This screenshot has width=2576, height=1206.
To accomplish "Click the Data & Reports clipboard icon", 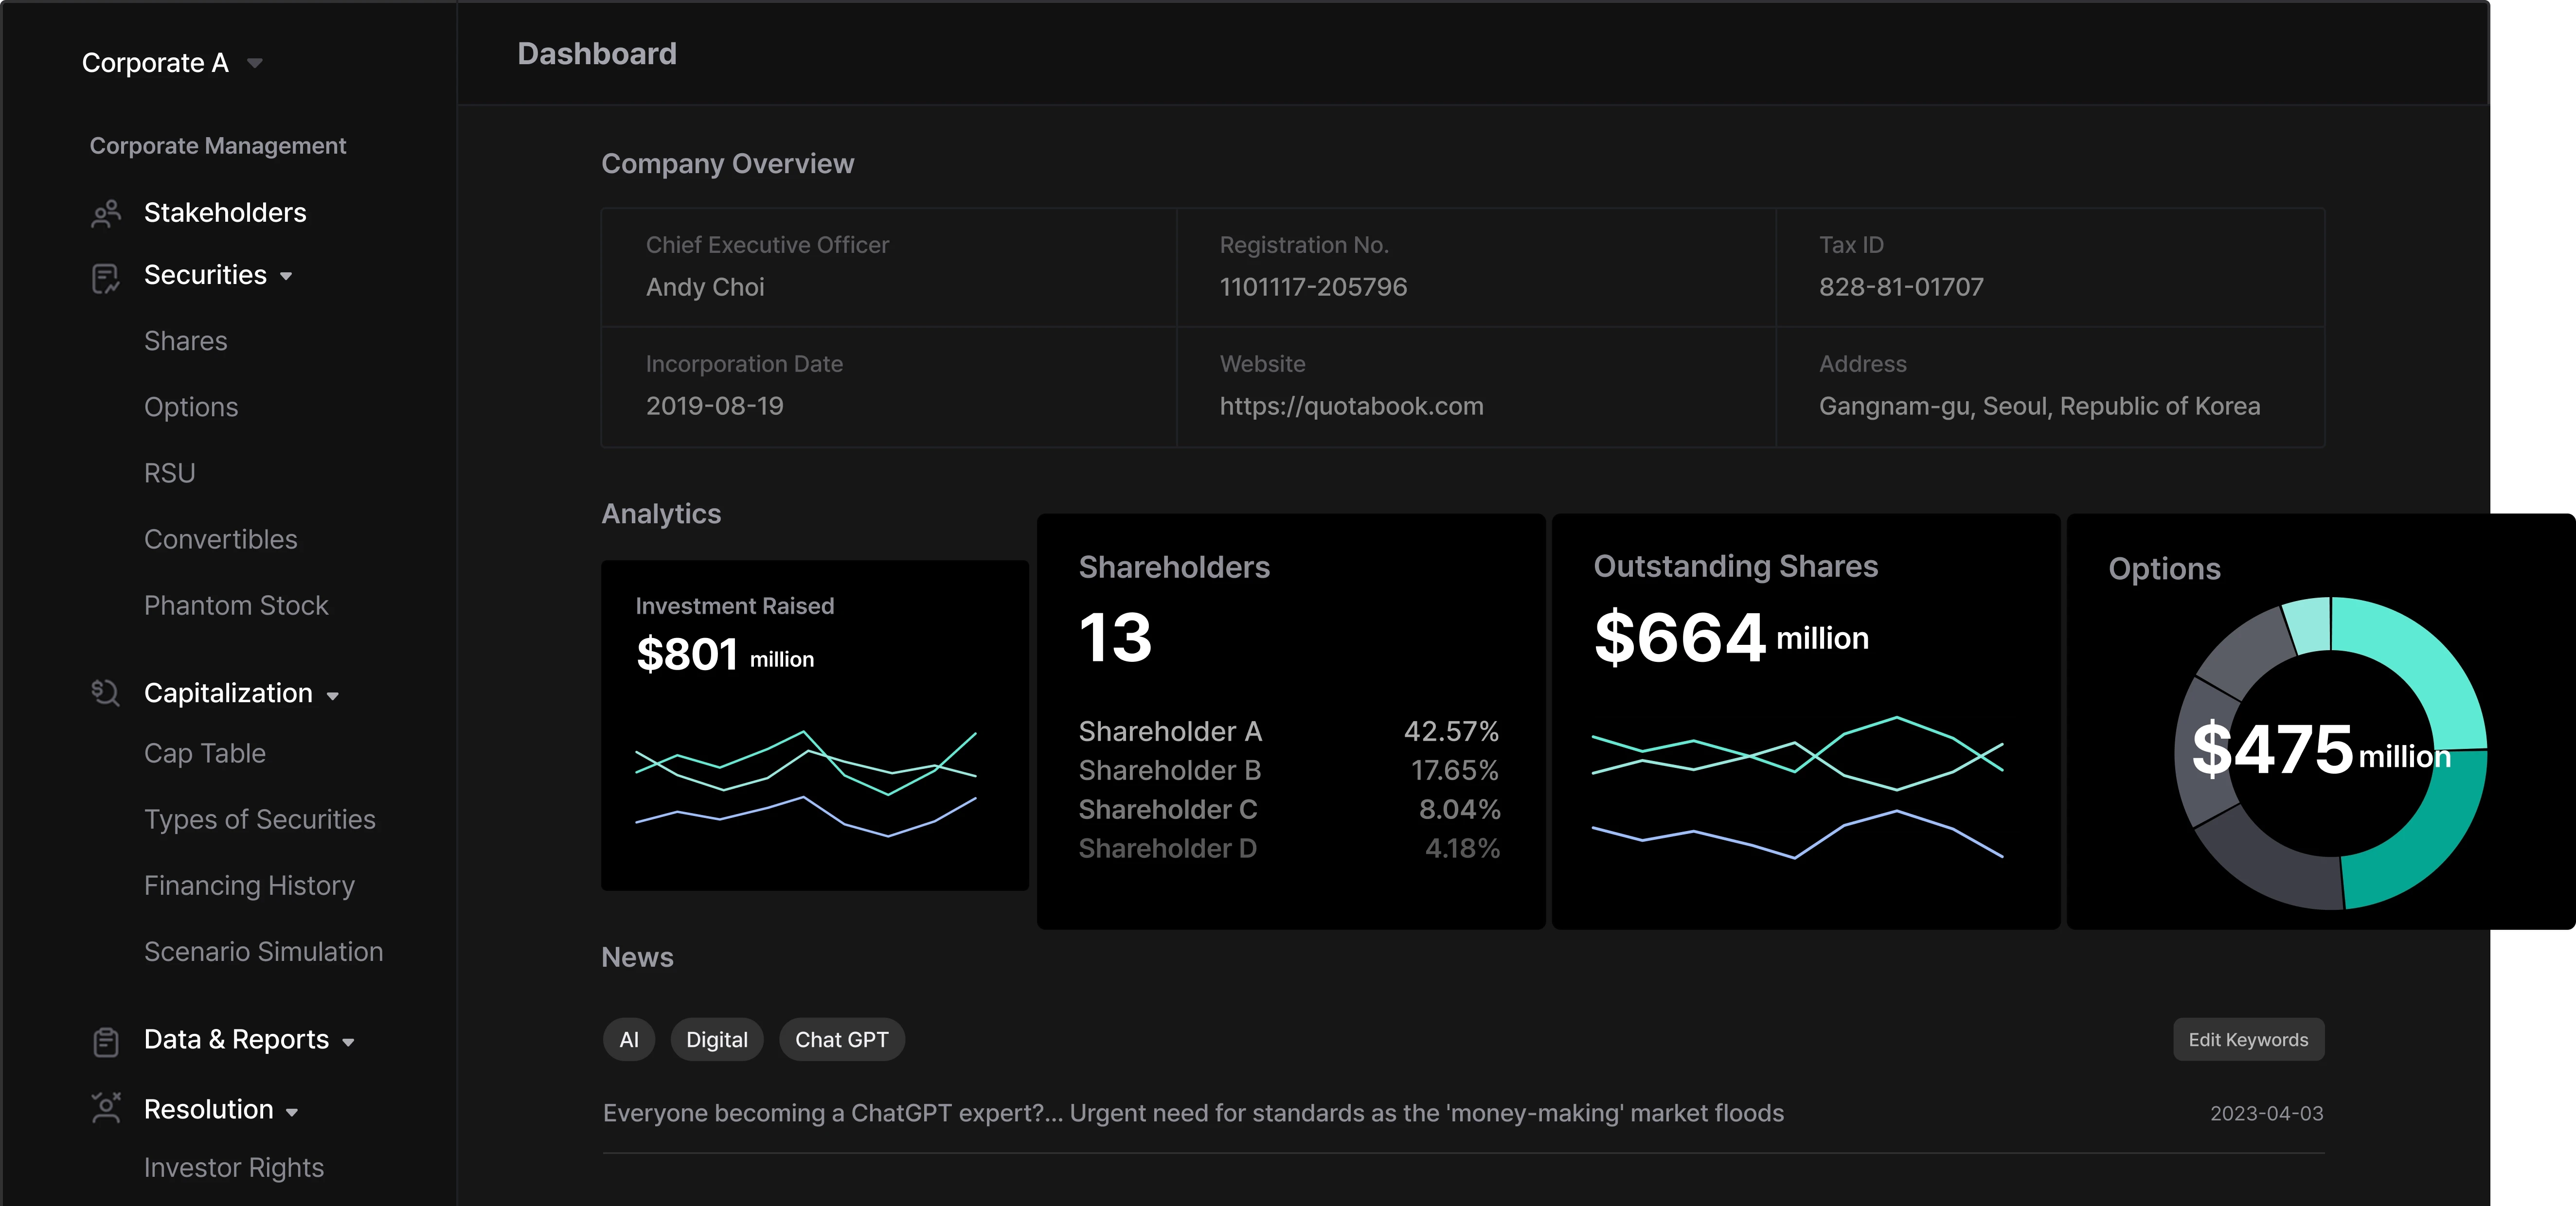I will click(106, 1041).
